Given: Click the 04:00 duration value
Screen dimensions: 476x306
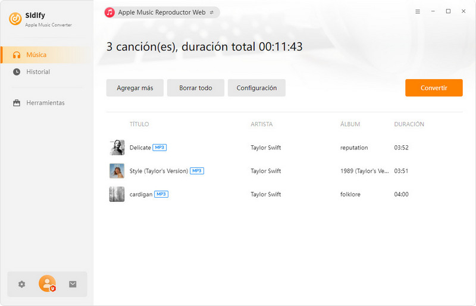Looking at the screenshot, I should click(x=401, y=194).
